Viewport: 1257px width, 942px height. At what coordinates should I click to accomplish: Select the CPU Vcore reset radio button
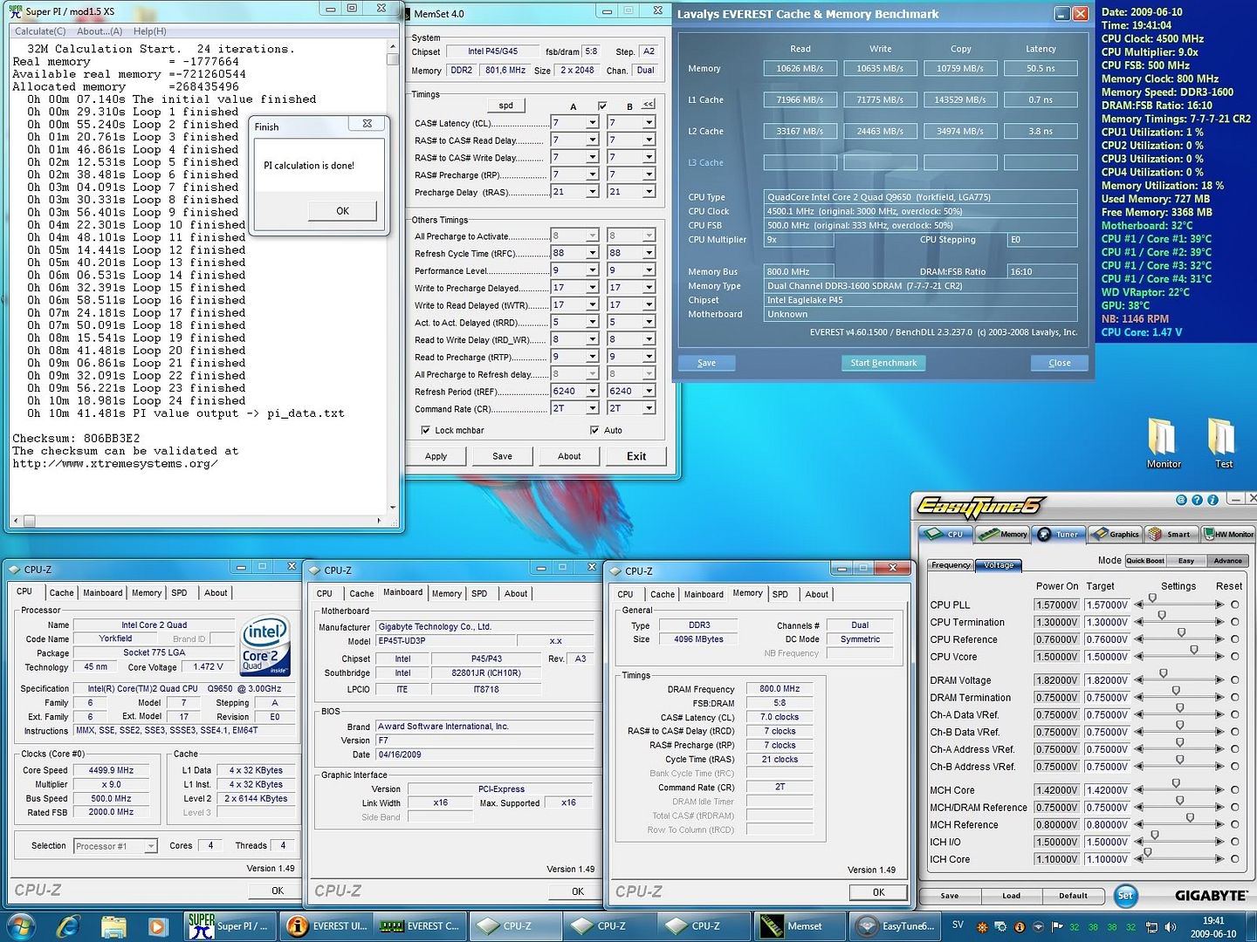pyautogui.click(x=1235, y=657)
